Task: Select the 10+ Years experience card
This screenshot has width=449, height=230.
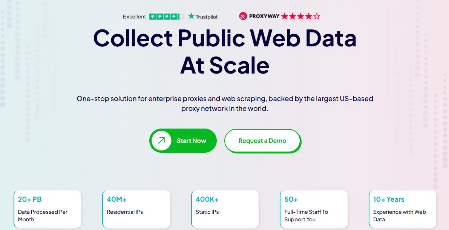Action: (402, 209)
